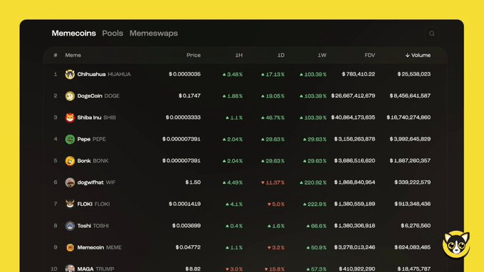Switch to the Pools tab
484x272 pixels.
(x=112, y=33)
